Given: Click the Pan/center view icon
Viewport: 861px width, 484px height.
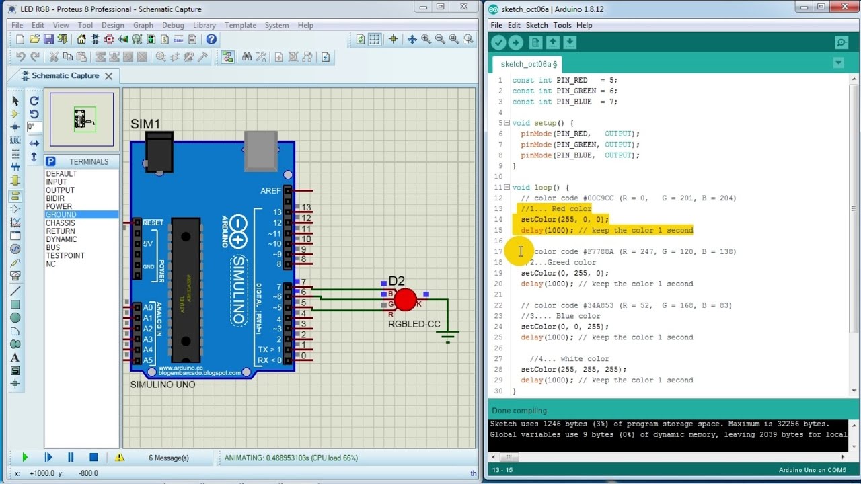Looking at the screenshot, I should tap(412, 40).
